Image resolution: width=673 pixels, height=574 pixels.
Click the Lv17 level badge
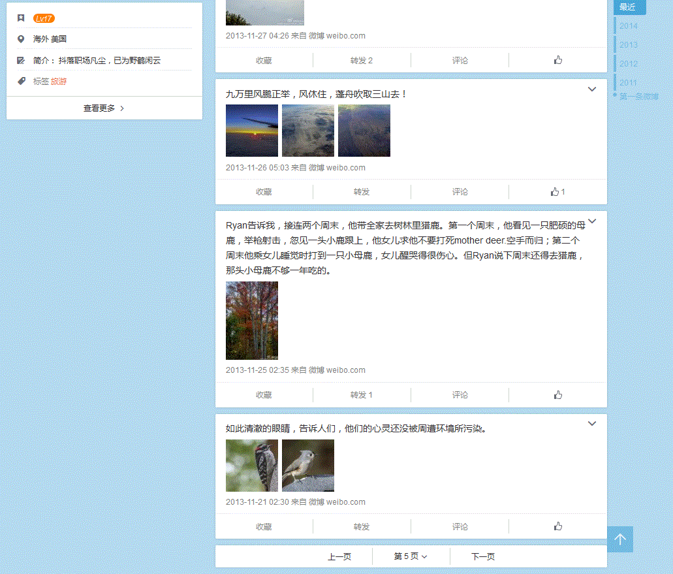[x=44, y=18]
